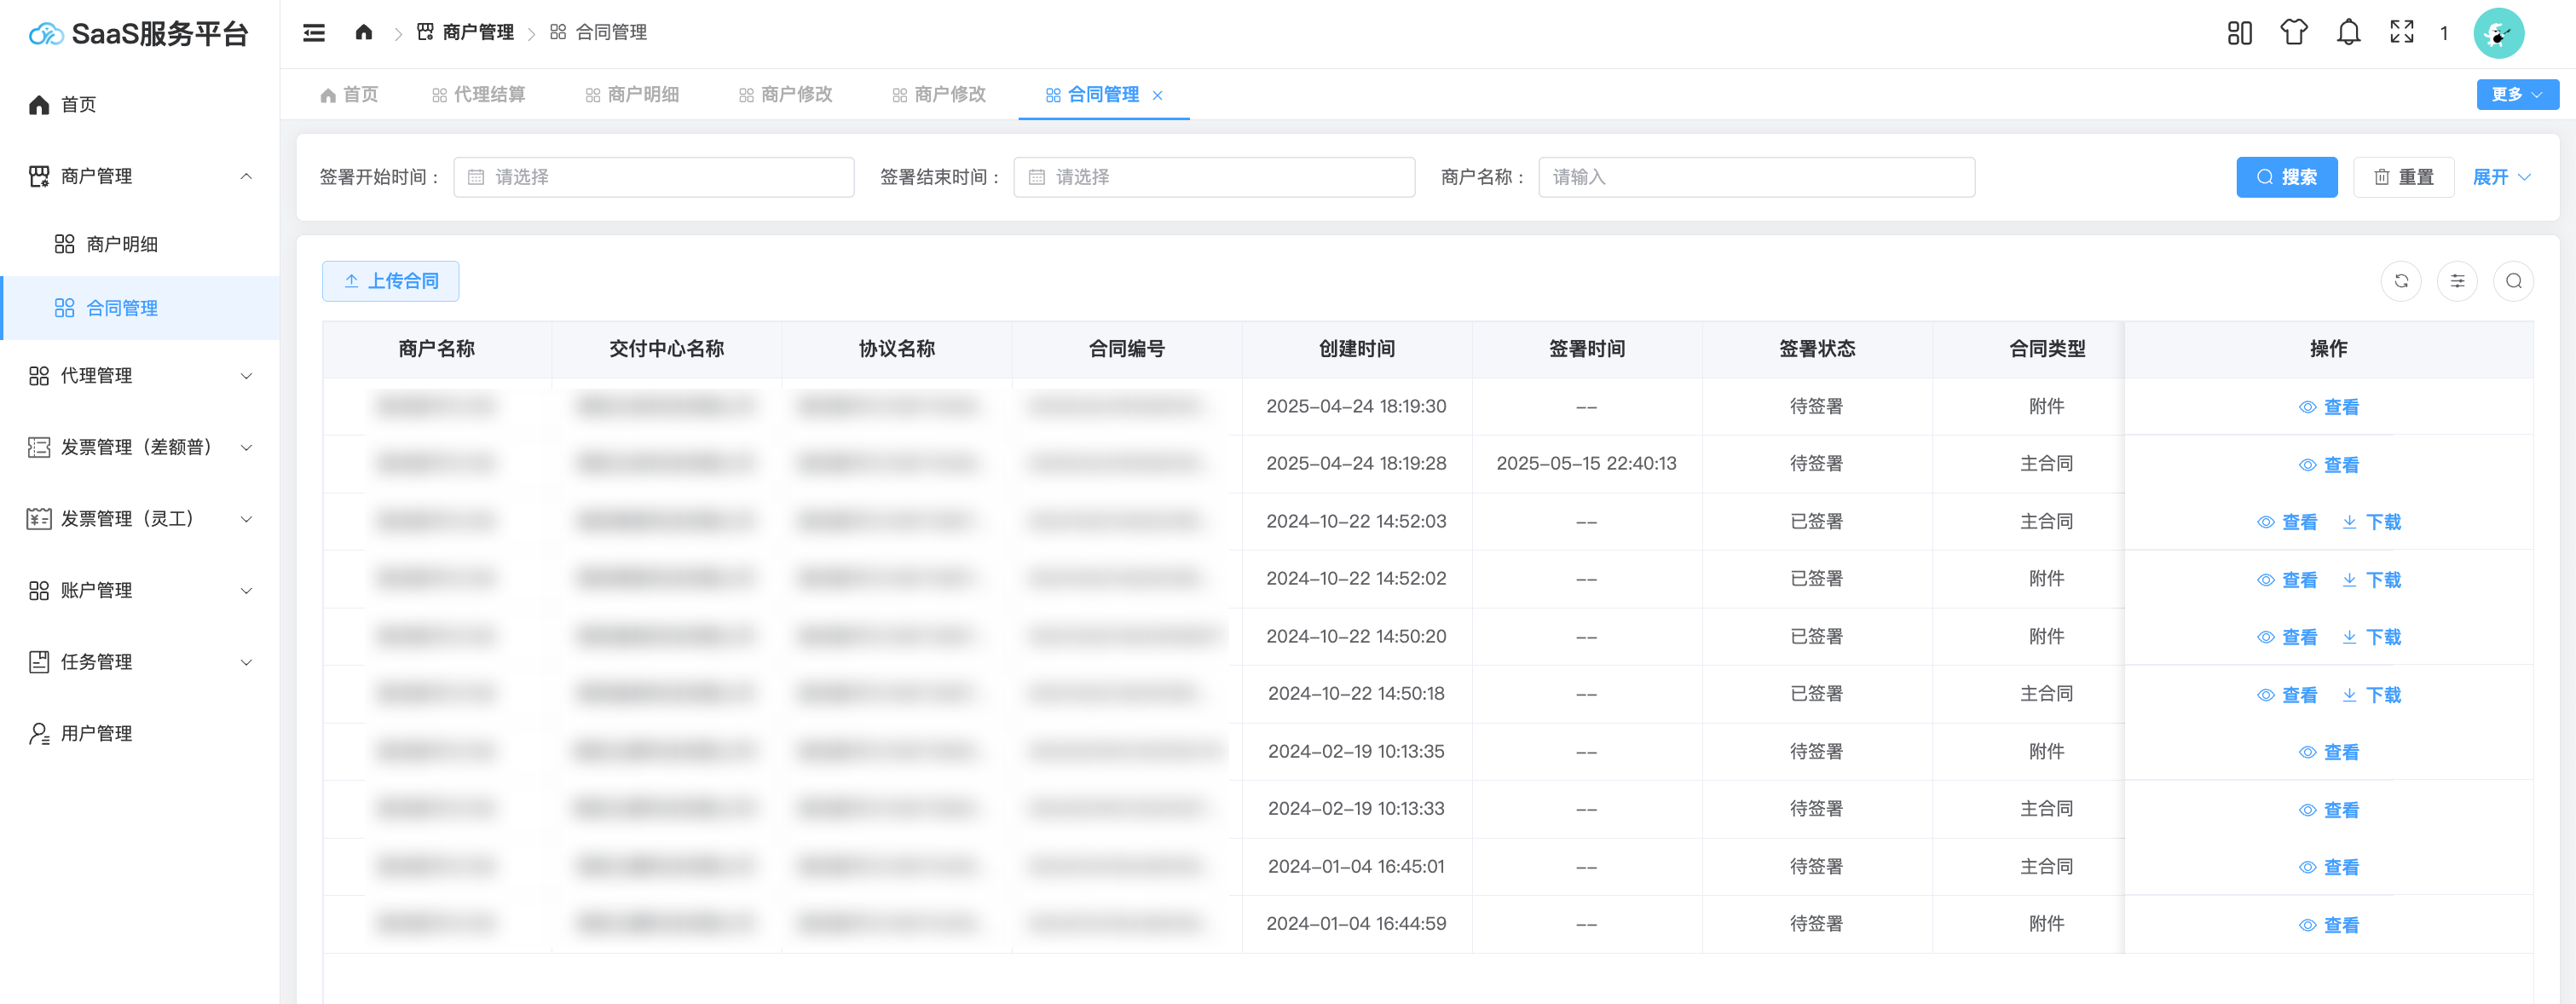The height and width of the screenshot is (1004, 2576).
Task: Open the 签署开始时间 date picker
Action: click(653, 177)
